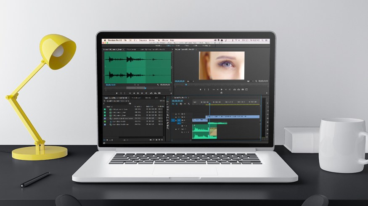
Task: Toggle V3 track output eye
Action: tap(184, 114)
